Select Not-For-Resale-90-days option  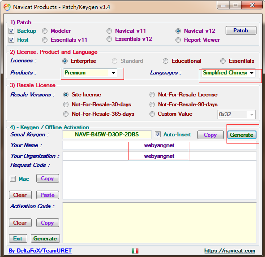pyautogui.click(x=152, y=105)
